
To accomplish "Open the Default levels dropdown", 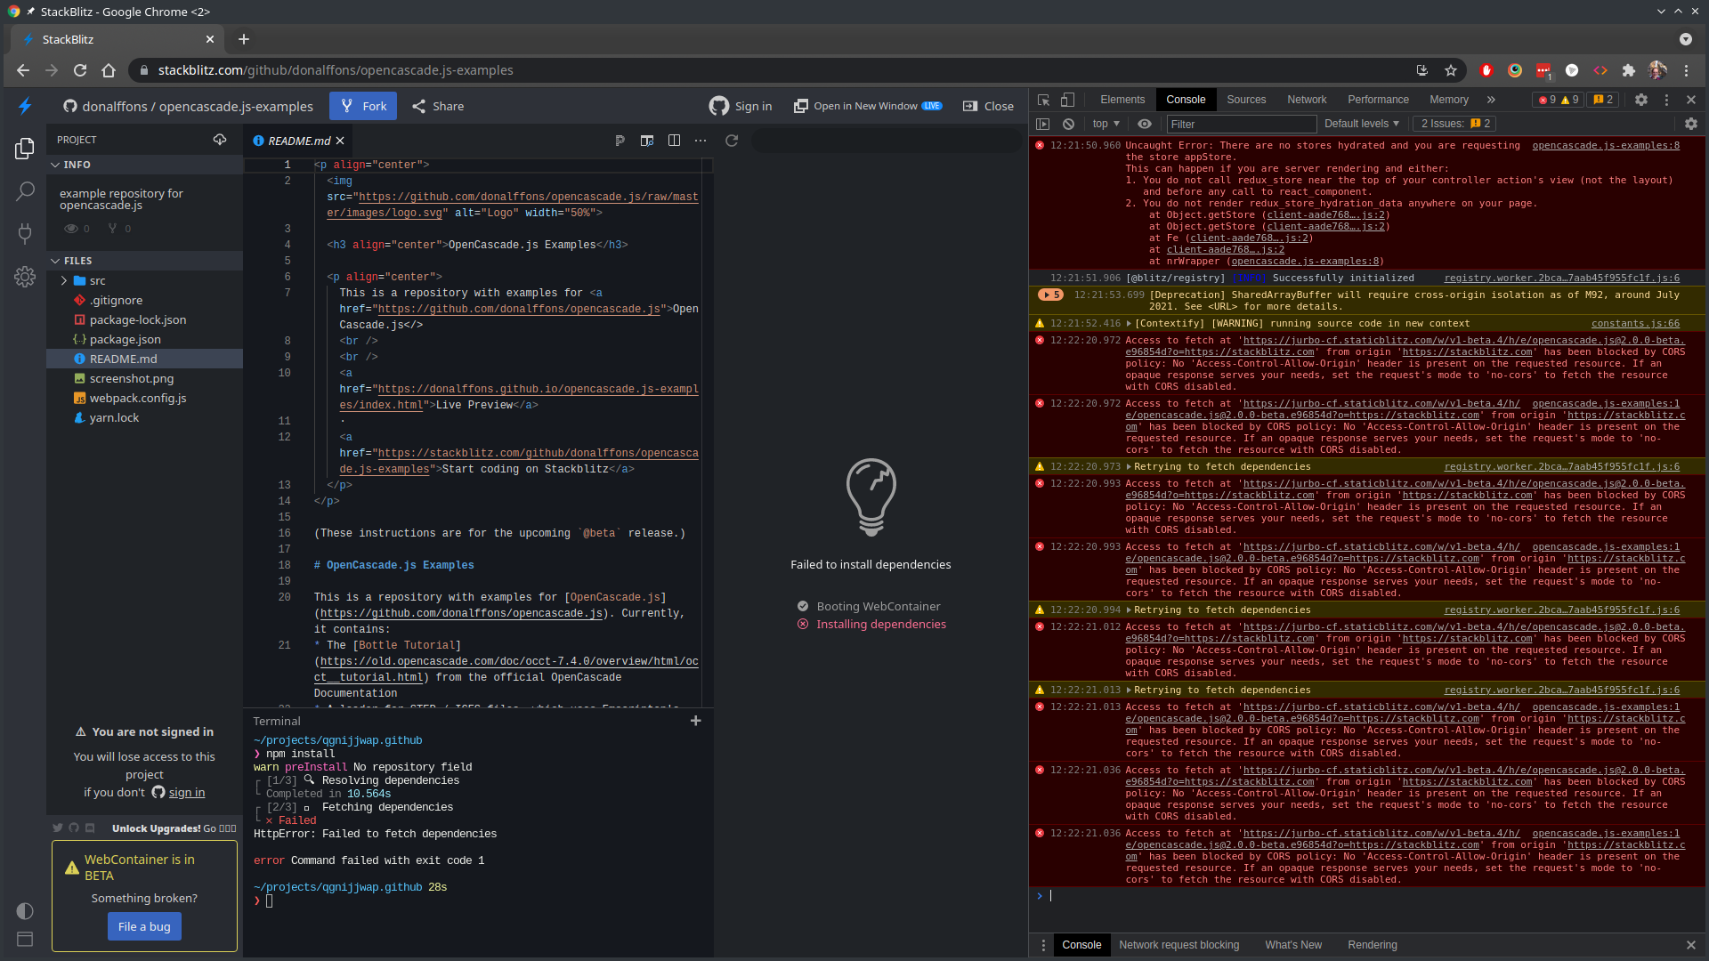I will [x=1360, y=124].
